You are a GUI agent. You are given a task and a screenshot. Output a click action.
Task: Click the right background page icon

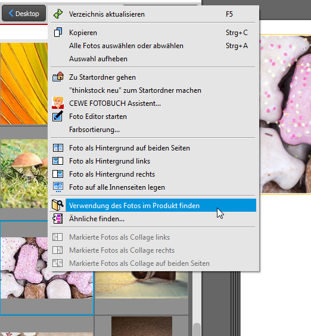tap(58, 174)
